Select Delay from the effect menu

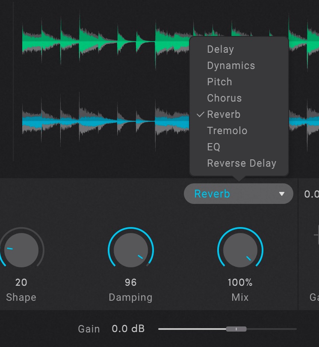pos(220,49)
